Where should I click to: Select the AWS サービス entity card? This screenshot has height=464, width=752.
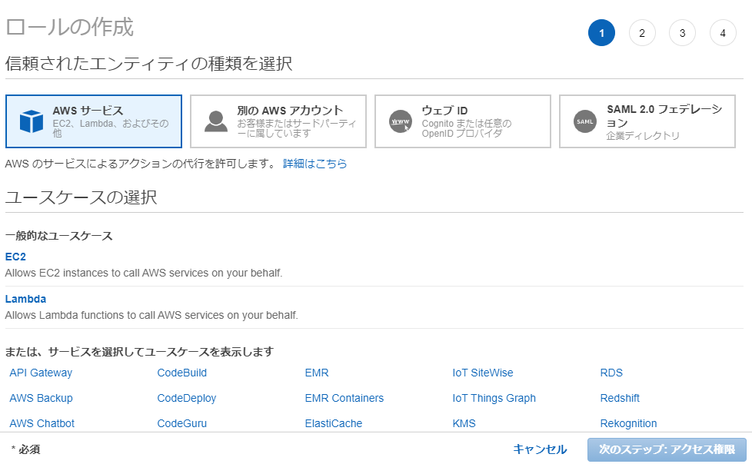click(x=94, y=121)
